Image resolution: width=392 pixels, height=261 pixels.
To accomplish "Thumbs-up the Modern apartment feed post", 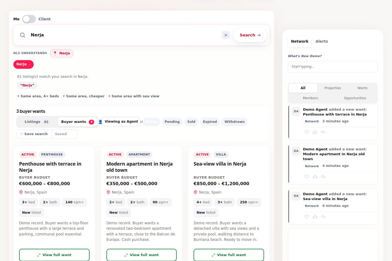I will [x=315, y=177].
